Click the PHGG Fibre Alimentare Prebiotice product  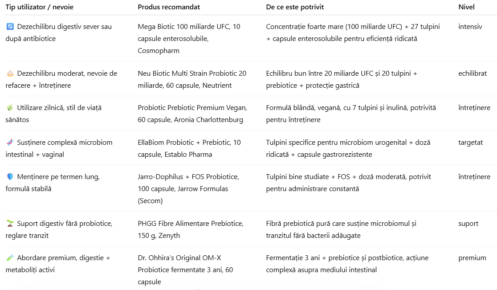point(190,229)
